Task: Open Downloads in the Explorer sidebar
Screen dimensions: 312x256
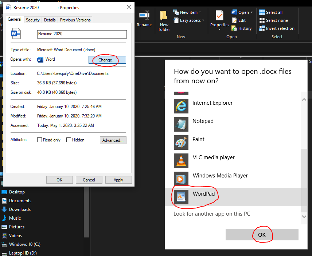Action: point(16,209)
